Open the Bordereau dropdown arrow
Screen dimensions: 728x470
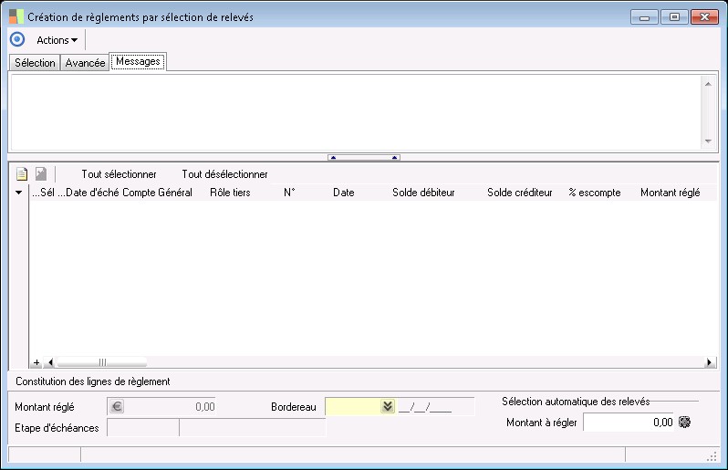pyautogui.click(x=388, y=406)
